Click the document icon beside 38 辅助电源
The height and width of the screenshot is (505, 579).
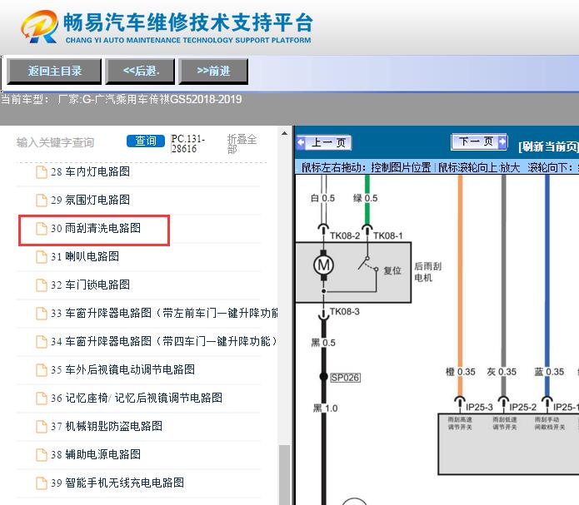tap(42, 455)
